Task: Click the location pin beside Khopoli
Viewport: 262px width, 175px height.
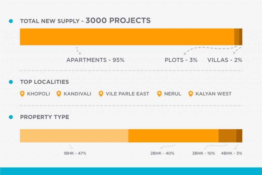Action: click(22, 94)
